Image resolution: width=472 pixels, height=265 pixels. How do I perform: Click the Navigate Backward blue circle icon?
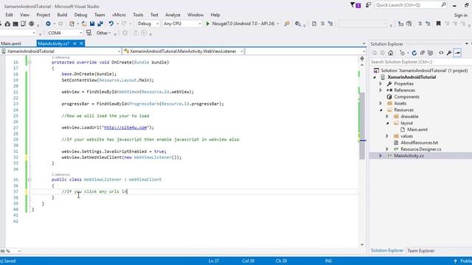tap(48, 24)
